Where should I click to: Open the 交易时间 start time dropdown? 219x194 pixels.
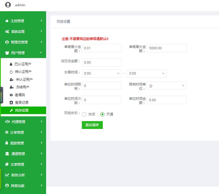(x=101, y=73)
